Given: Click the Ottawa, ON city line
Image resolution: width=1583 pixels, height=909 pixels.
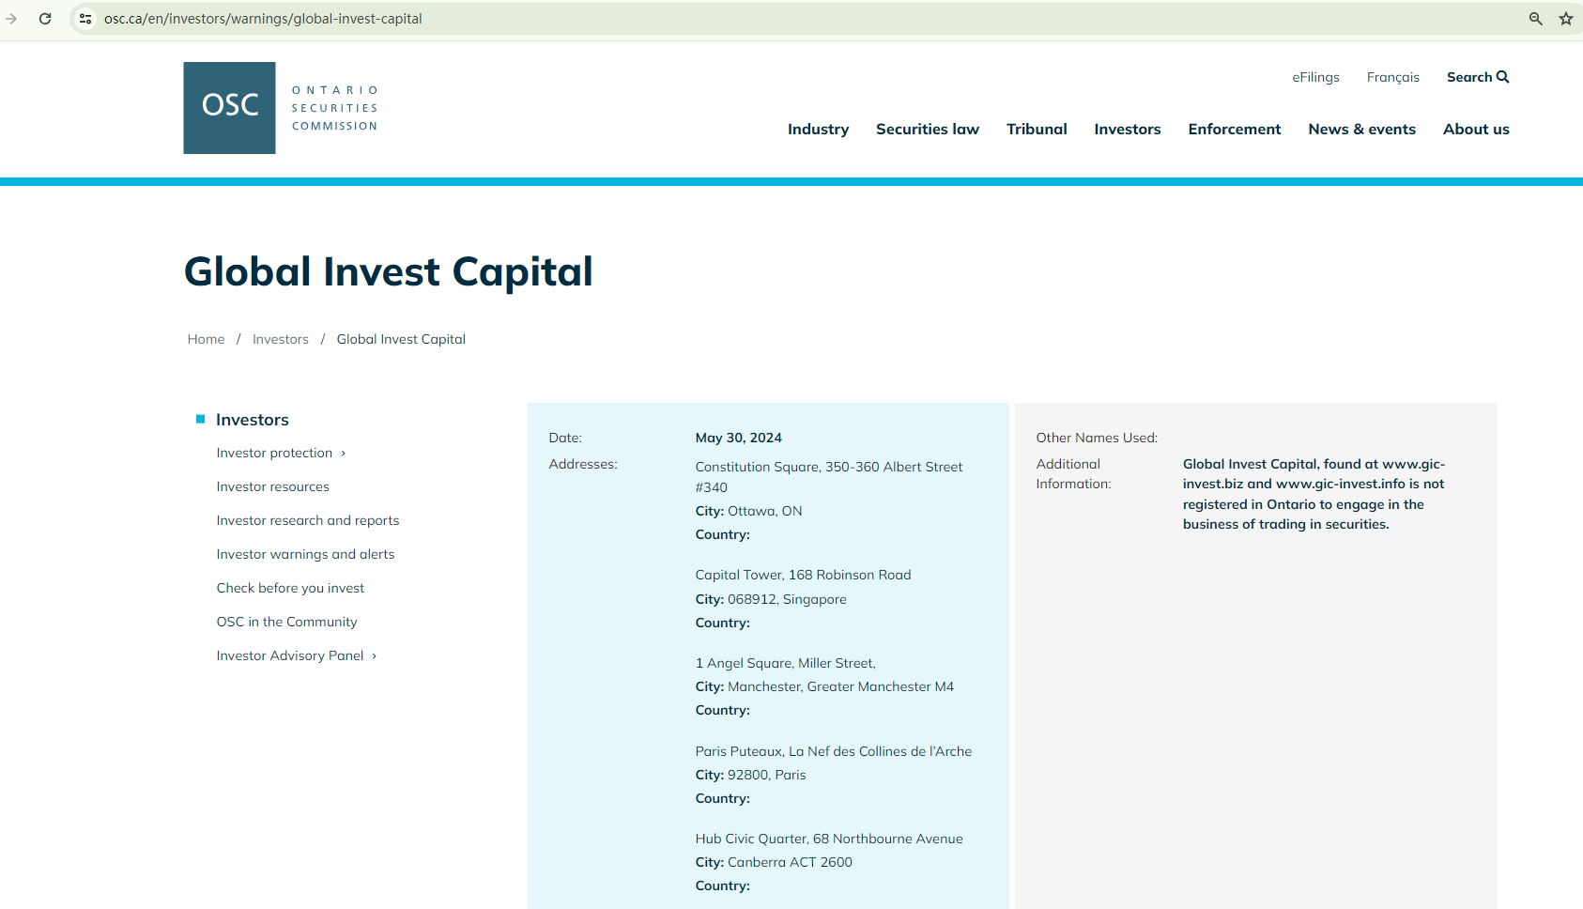Looking at the screenshot, I should (748, 511).
